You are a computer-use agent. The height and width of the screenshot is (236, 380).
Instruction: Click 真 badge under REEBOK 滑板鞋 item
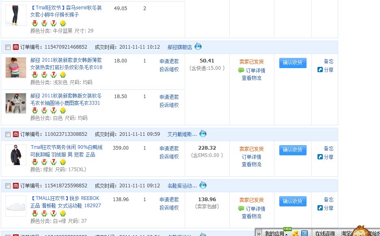[35, 213]
